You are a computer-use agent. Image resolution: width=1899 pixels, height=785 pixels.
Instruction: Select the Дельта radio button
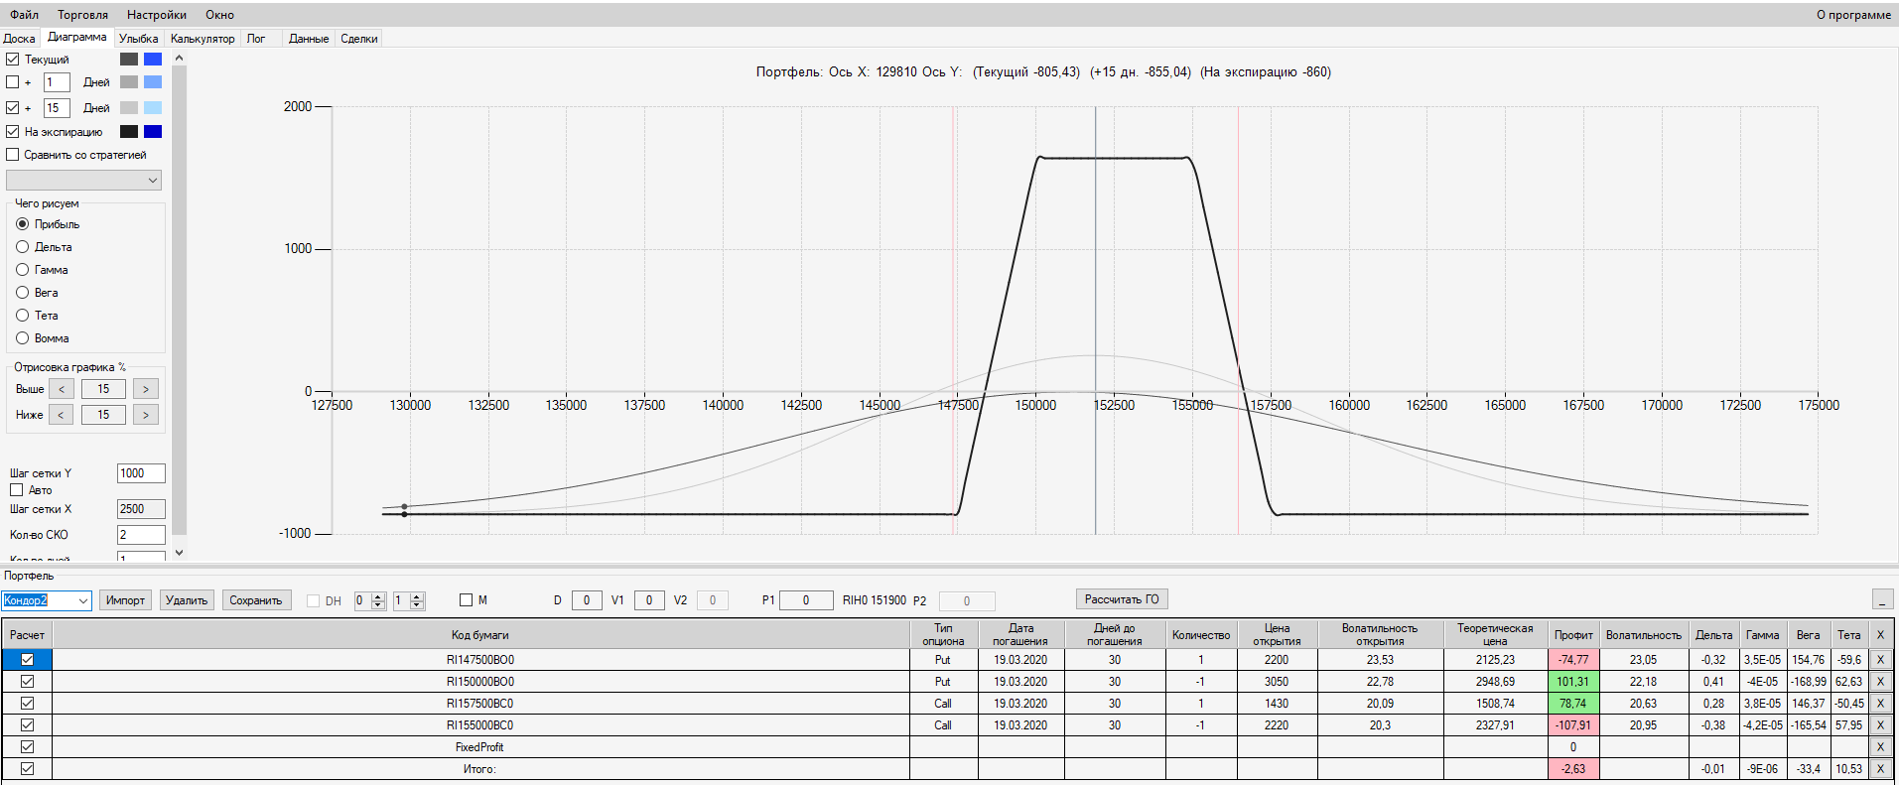point(23,247)
